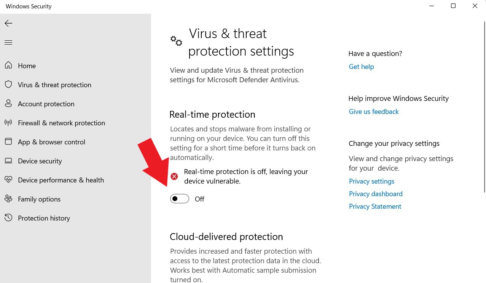Click the Home house icon
Screen dimensions: 486x283
[8, 66]
